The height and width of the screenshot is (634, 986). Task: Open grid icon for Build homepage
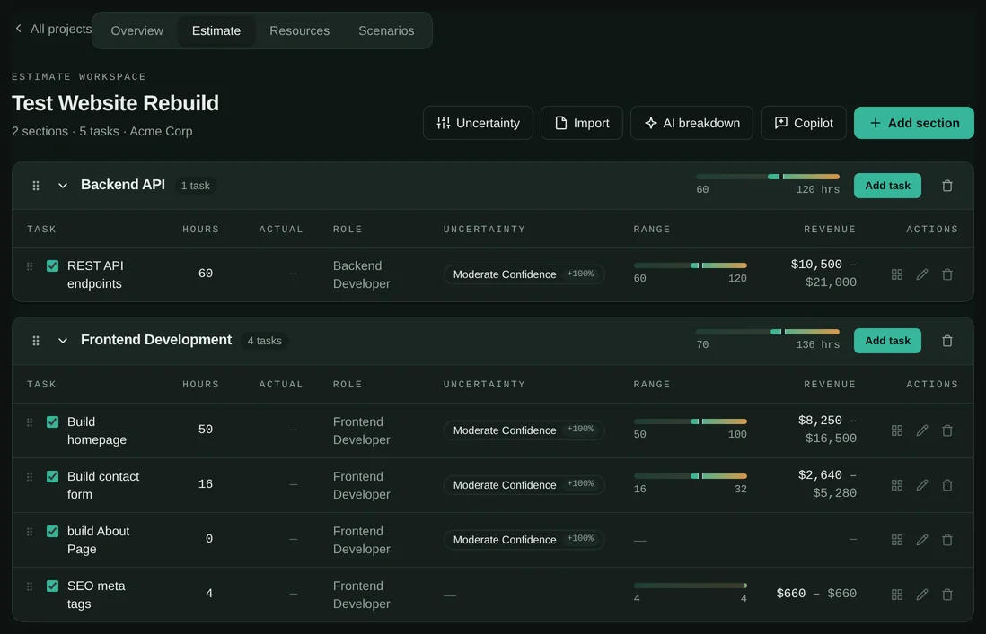tap(897, 430)
